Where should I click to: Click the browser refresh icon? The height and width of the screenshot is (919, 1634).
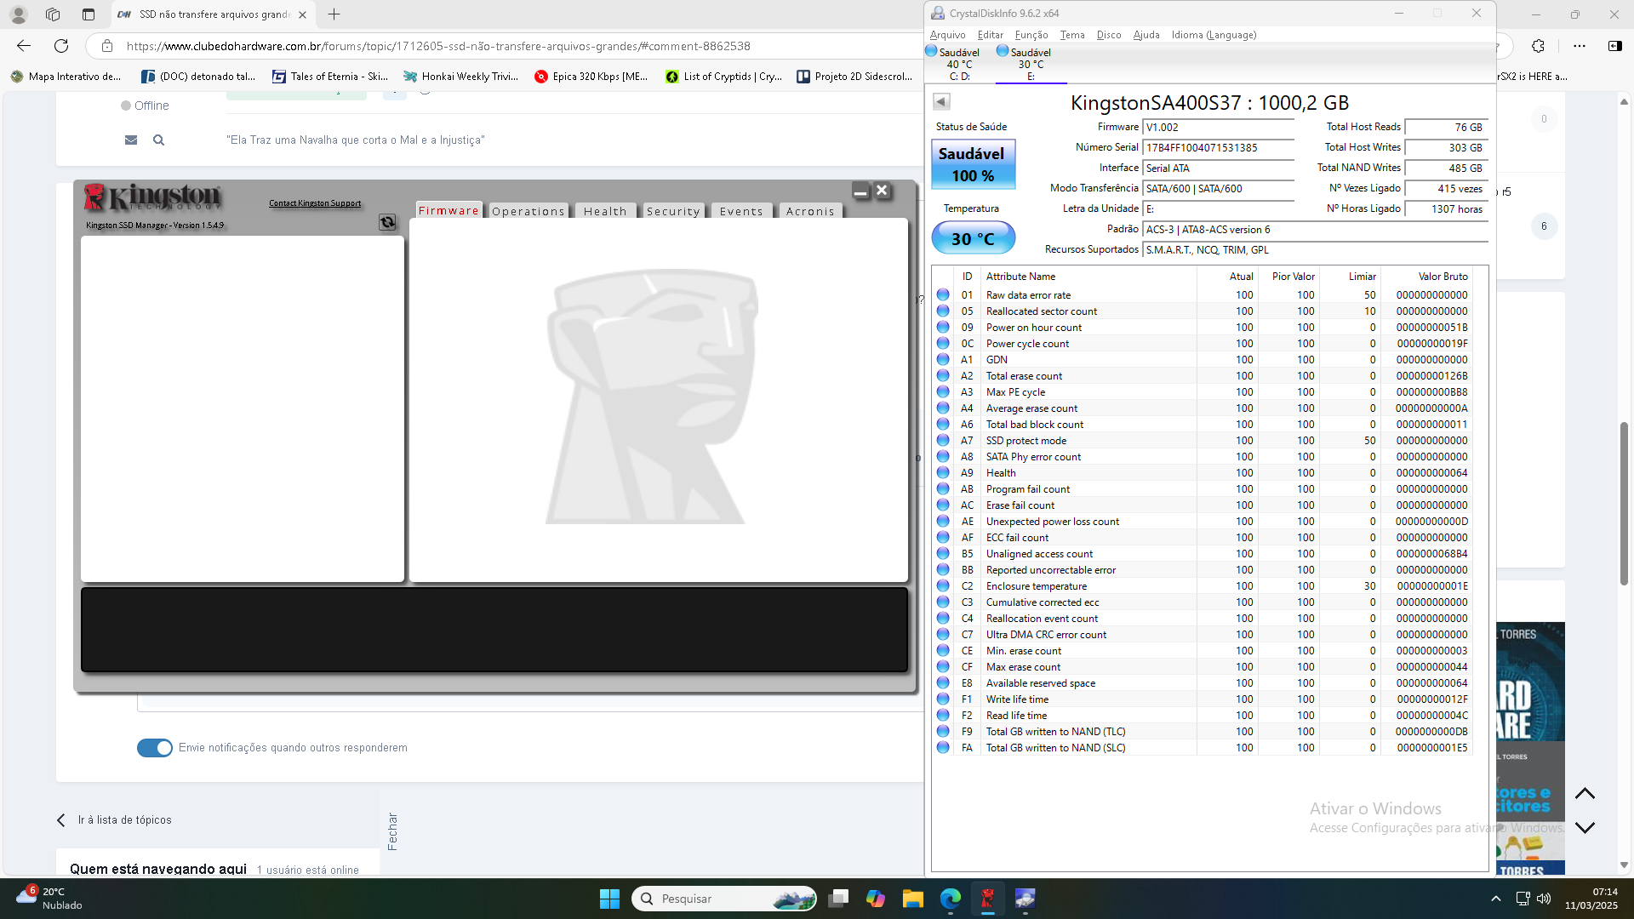click(x=61, y=46)
